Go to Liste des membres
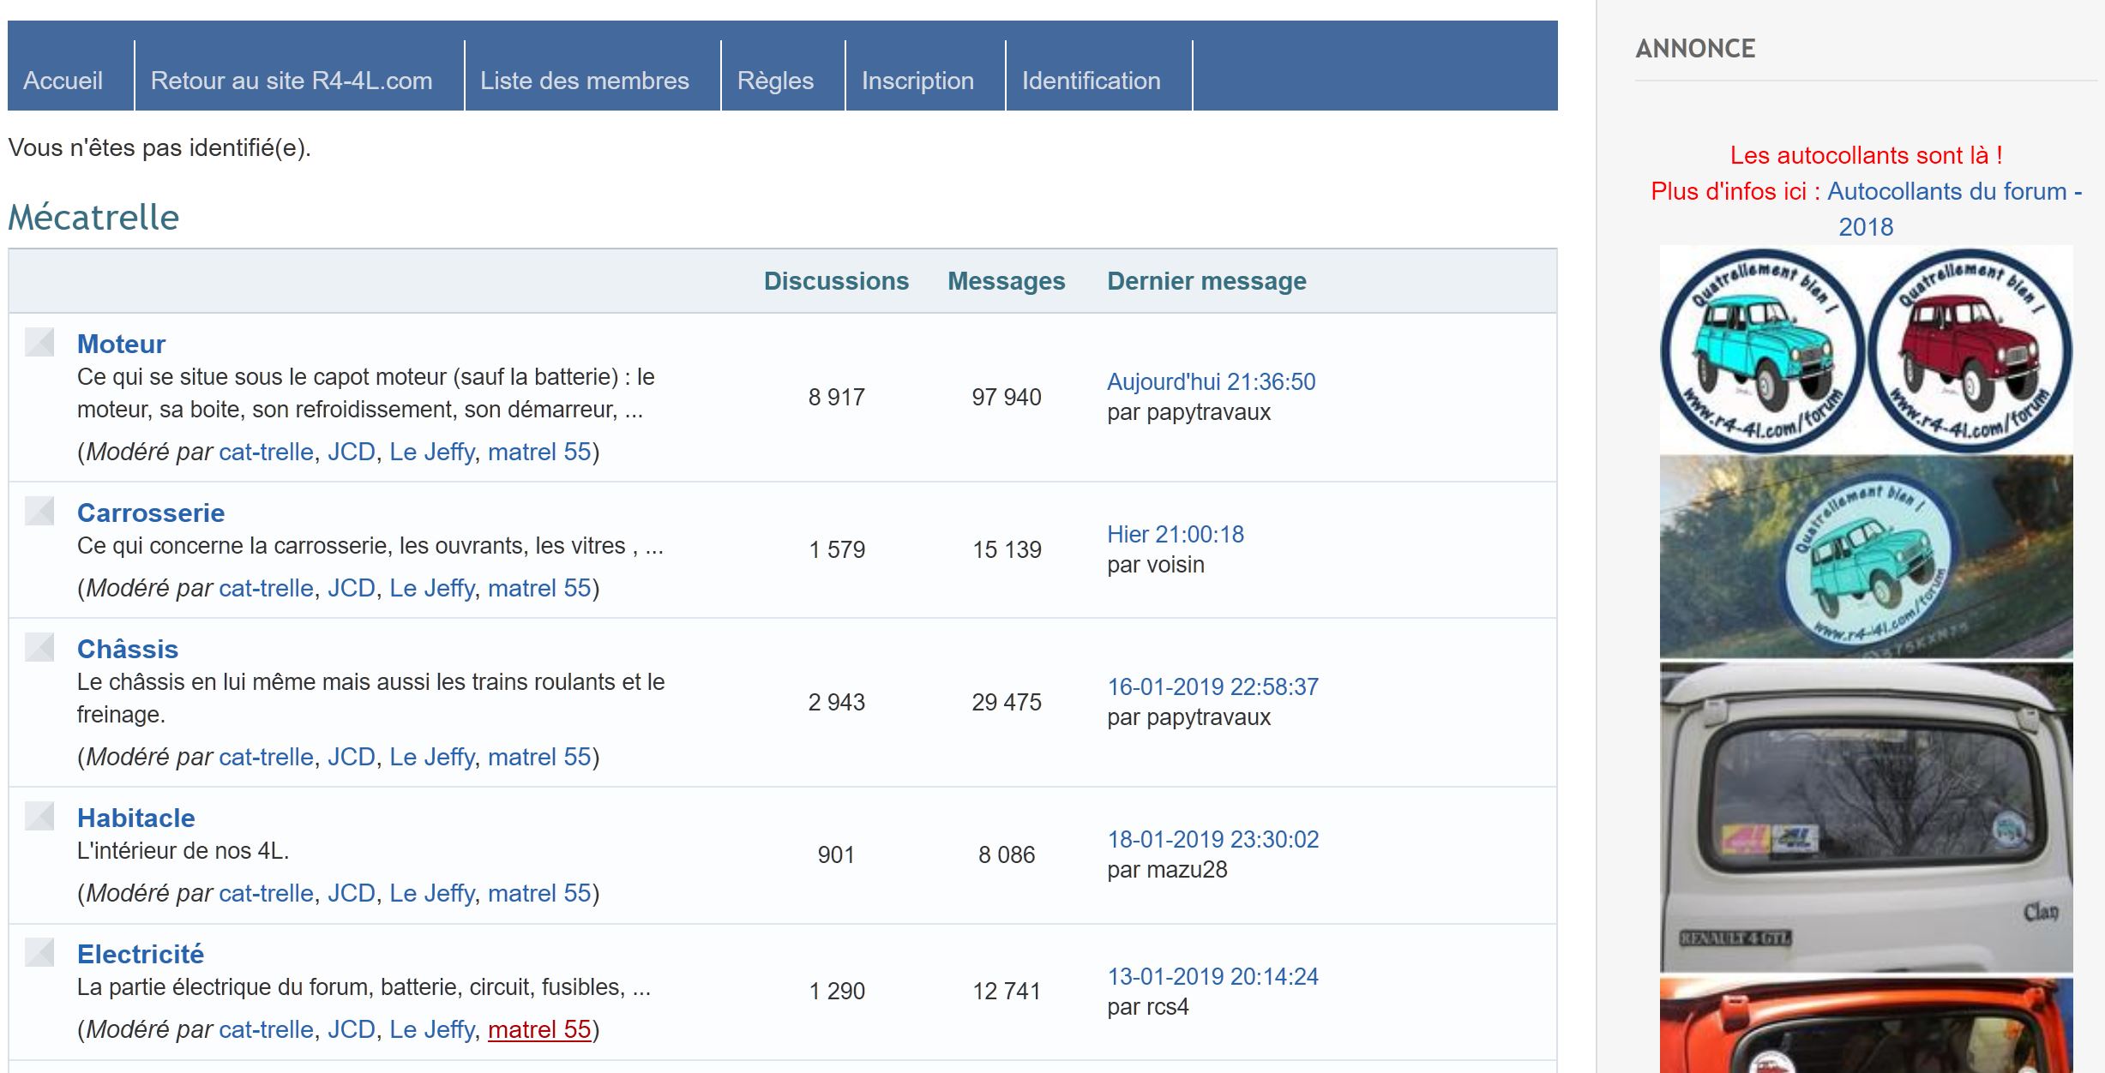This screenshot has width=2105, height=1073. [x=584, y=81]
